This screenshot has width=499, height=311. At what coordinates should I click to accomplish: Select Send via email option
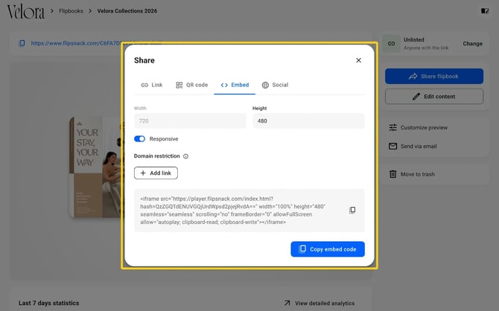(x=413, y=147)
